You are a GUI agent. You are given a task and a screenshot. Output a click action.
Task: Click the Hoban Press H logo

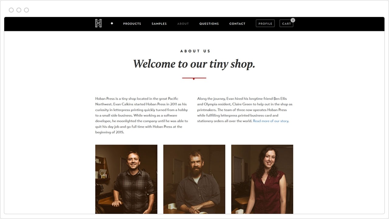(98, 23)
